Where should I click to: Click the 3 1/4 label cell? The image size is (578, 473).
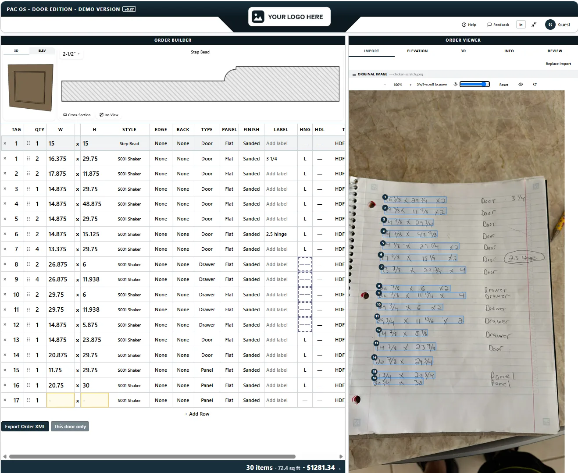pos(281,159)
